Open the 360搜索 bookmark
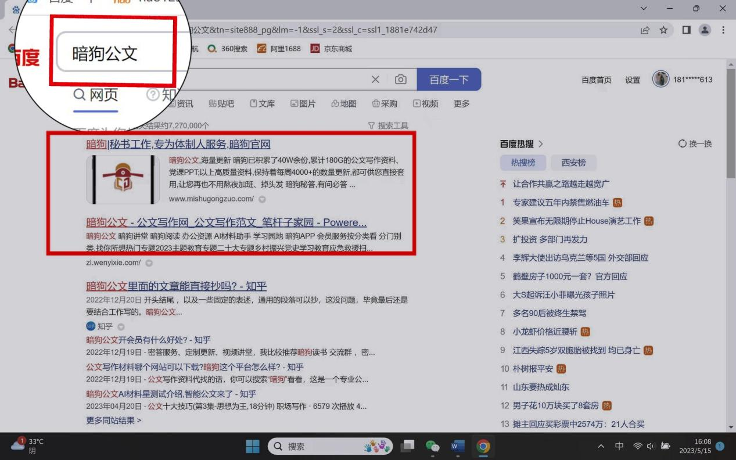 pyautogui.click(x=227, y=49)
